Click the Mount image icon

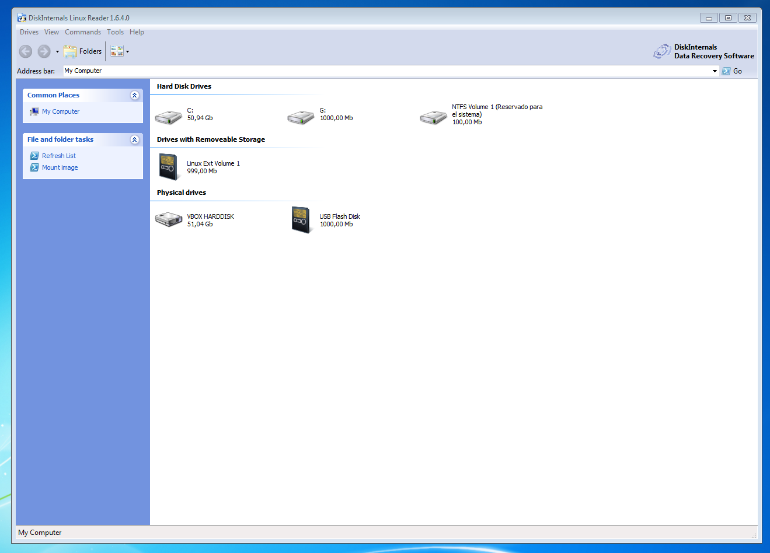coord(34,167)
